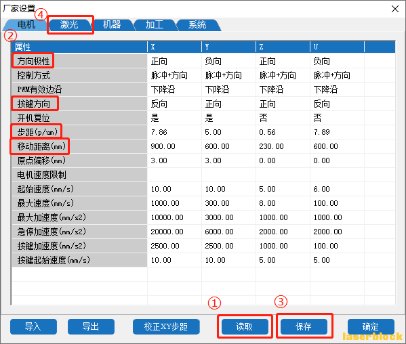Switch to the 电机 tab

point(26,25)
